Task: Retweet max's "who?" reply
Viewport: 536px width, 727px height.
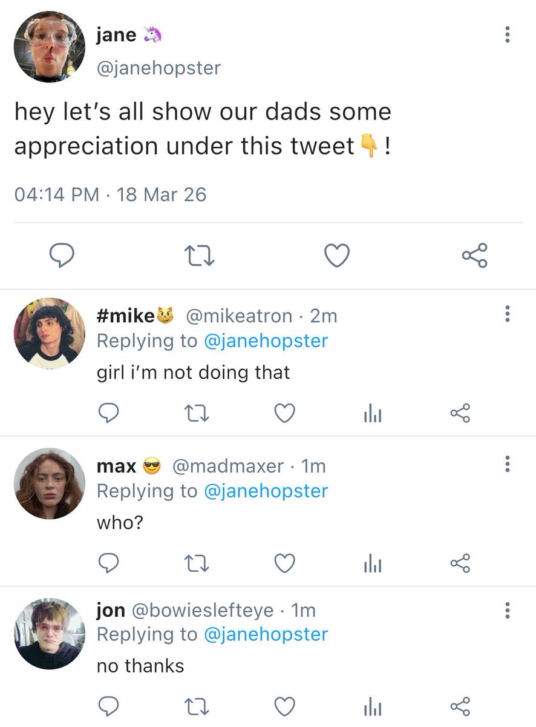Action: pos(197,564)
